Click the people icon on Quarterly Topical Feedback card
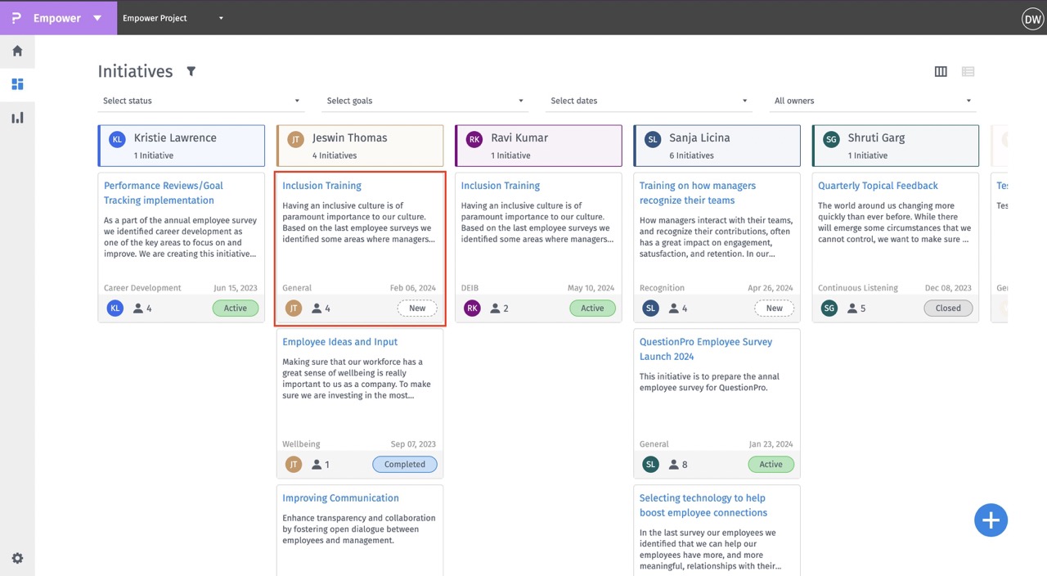Screen dimensions: 1047x576 852,308
